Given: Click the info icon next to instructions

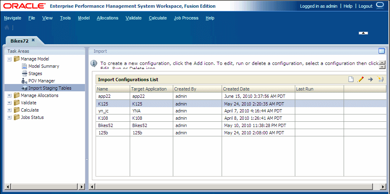Looking at the screenshot, I should coord(94,63).
